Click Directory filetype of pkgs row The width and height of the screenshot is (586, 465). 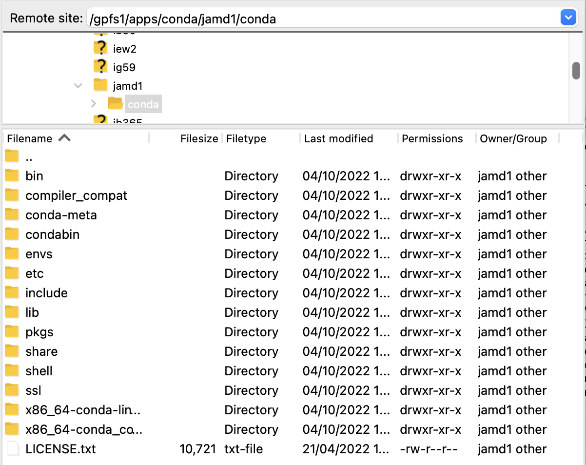pos(251,332)
